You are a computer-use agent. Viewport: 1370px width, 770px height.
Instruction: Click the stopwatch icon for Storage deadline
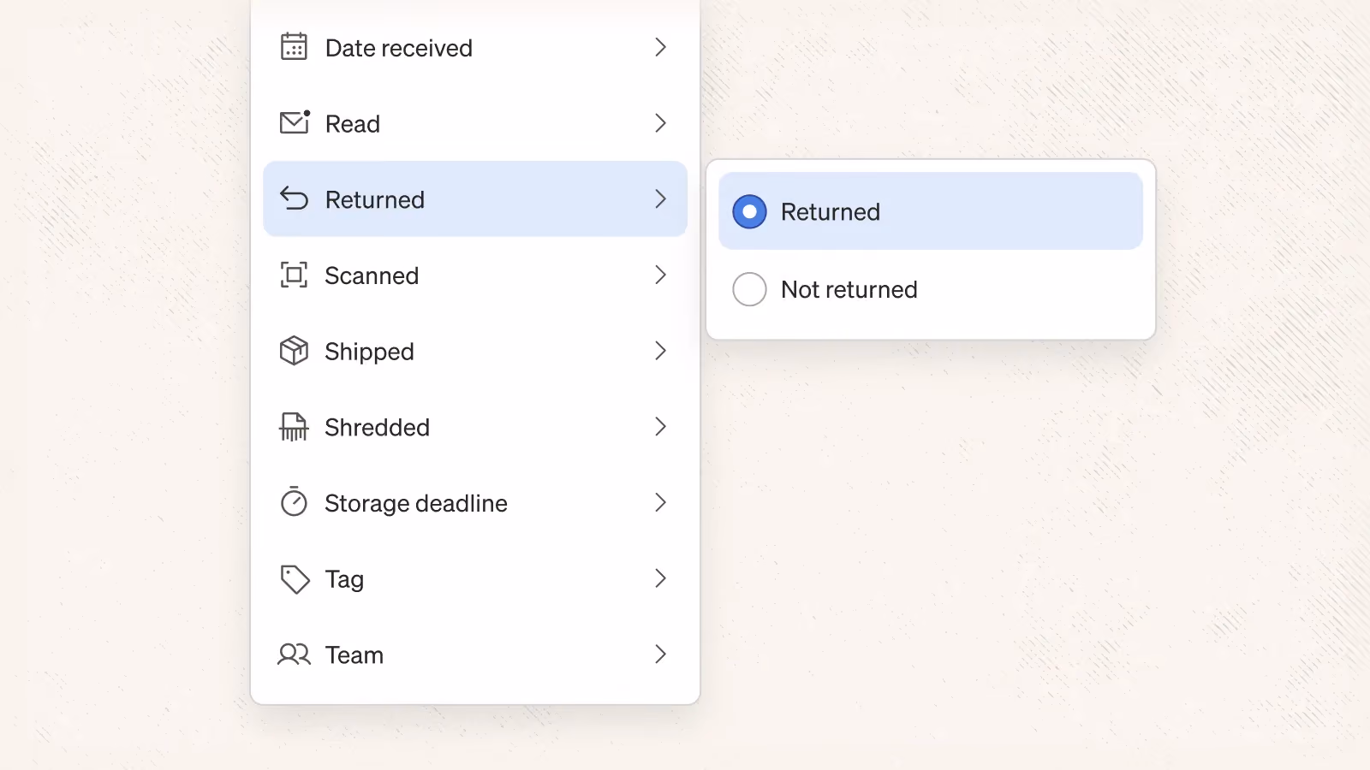coord(294,501)
